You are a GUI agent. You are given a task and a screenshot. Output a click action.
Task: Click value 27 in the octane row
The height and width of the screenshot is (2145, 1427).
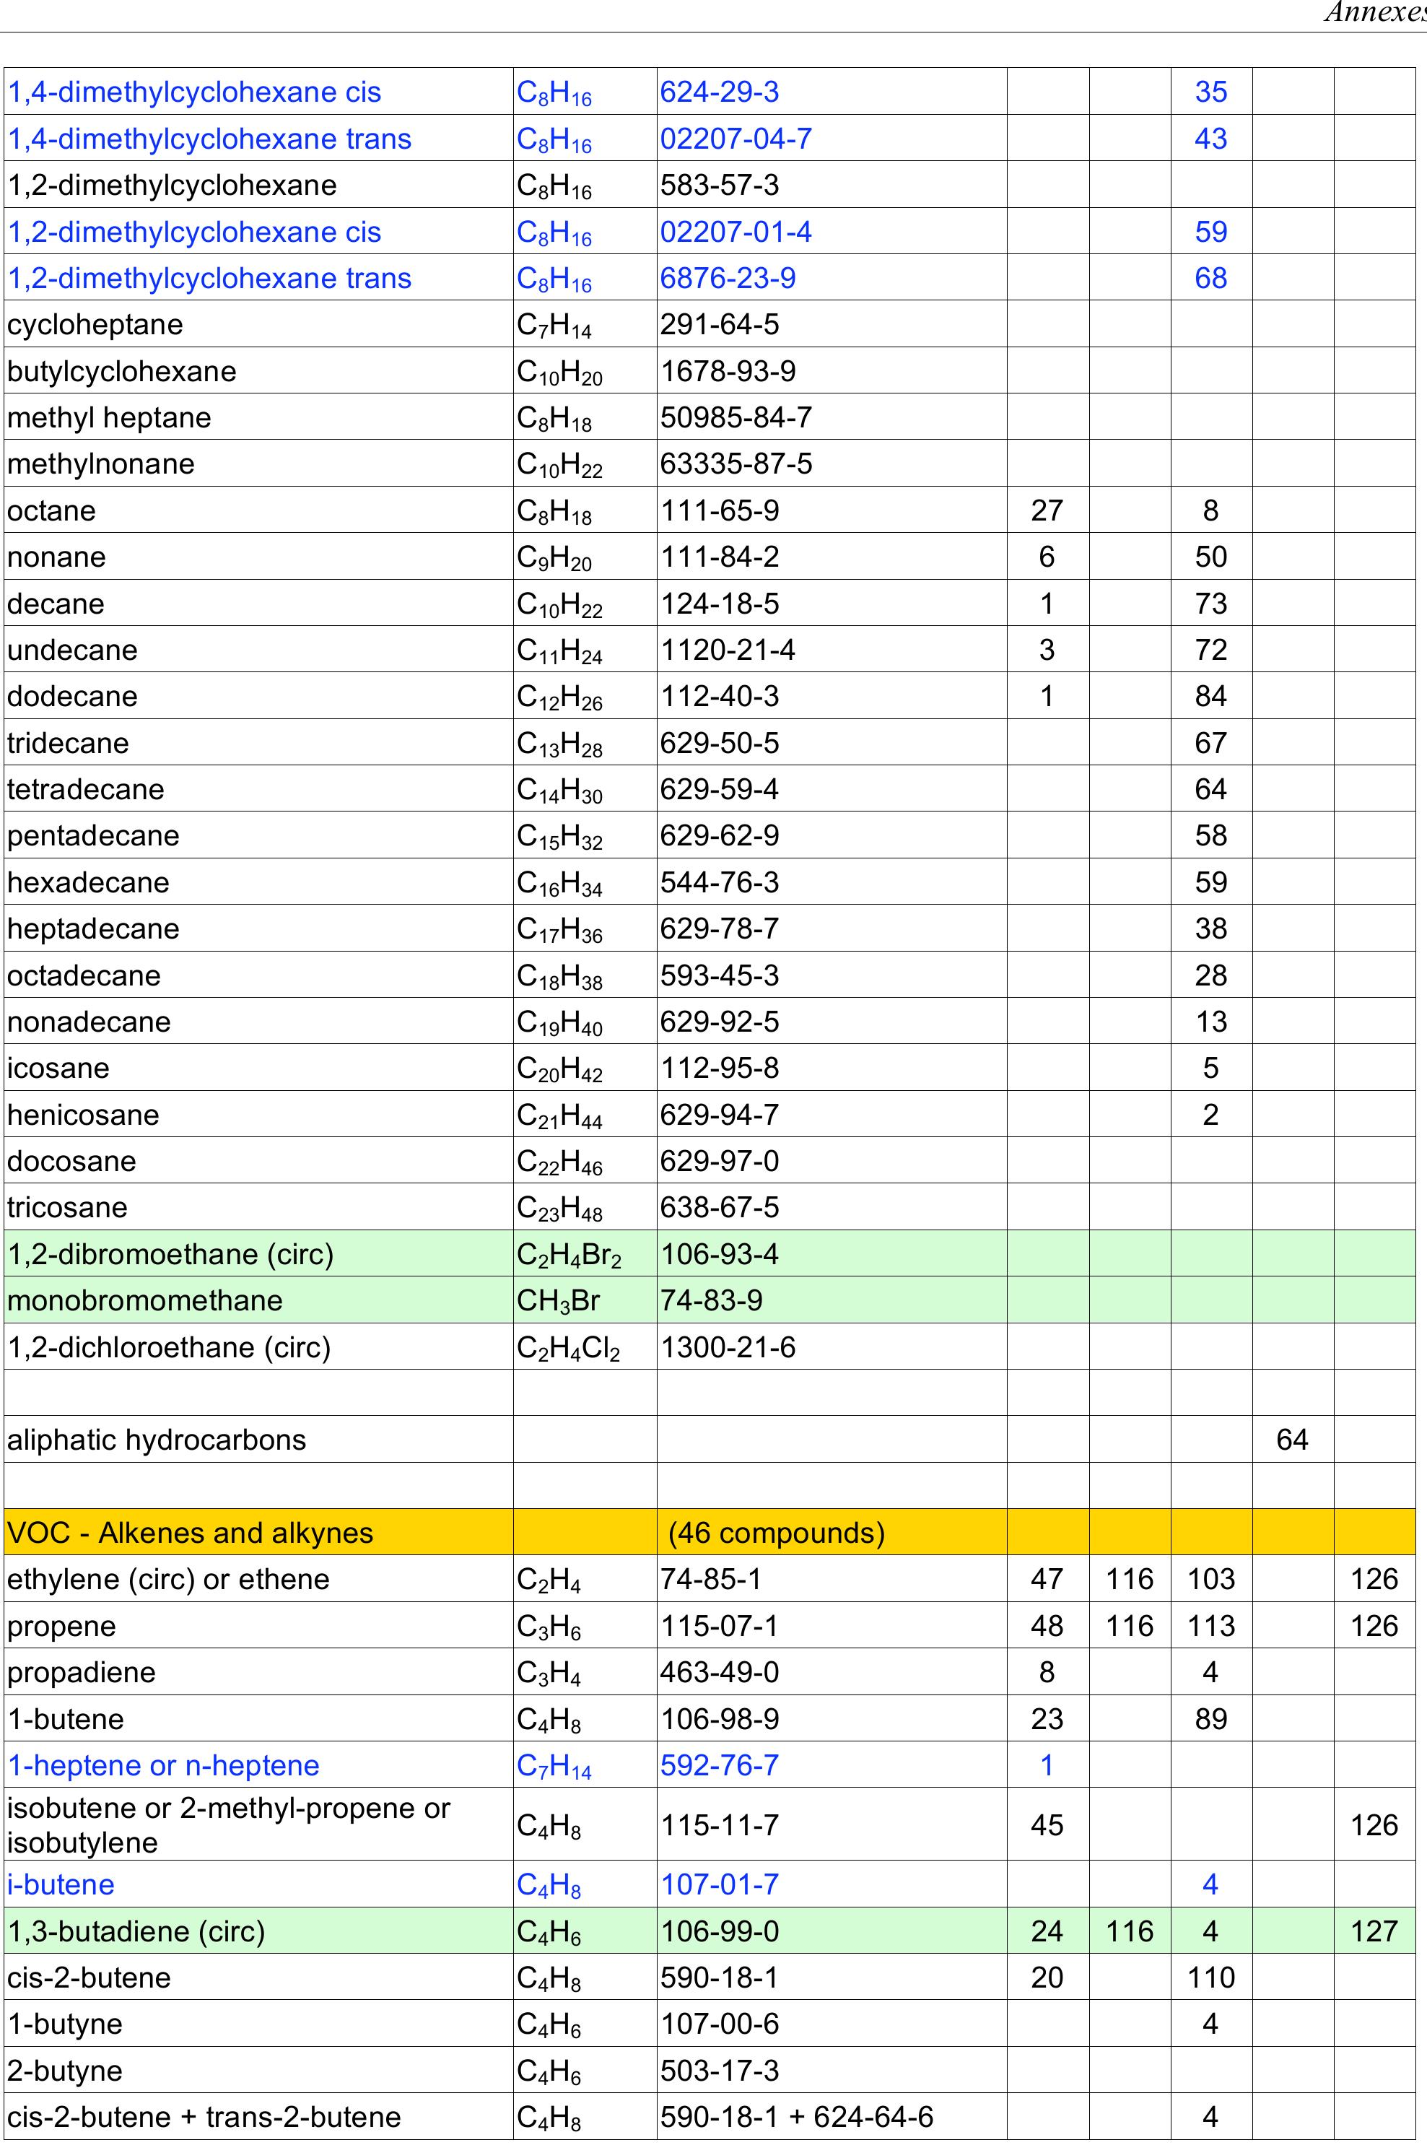point(1047,510)
